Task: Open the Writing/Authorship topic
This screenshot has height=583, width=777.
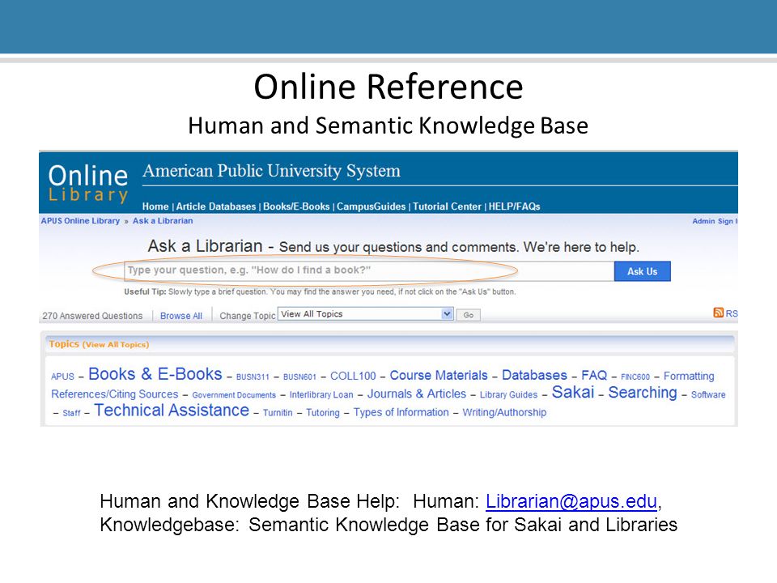Action: click(x=504, y=412)
